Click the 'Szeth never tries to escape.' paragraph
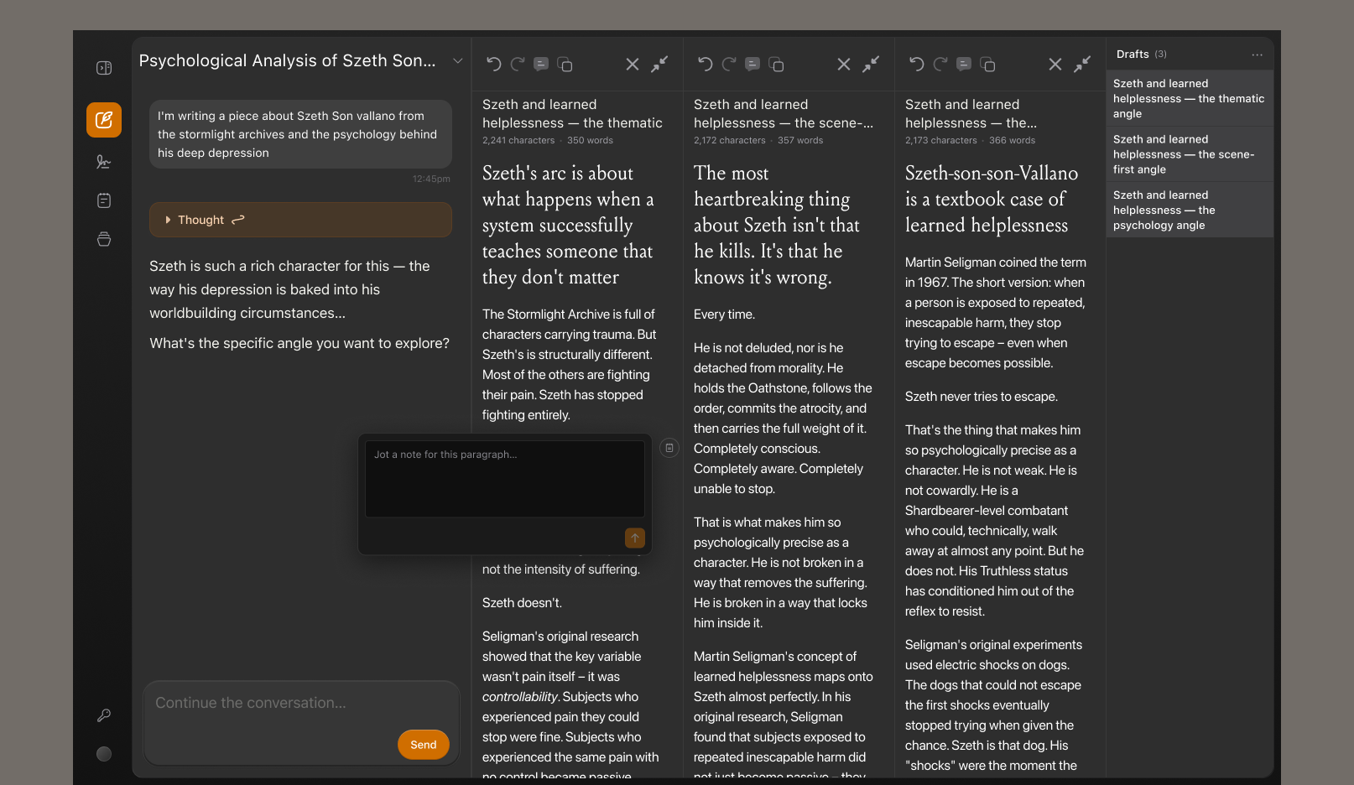Image resolution: width=1354 pixels, height=785 pixels. click(982, 397)
